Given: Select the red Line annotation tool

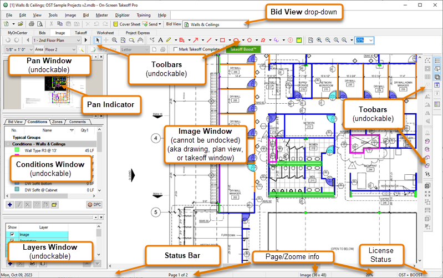Looking at the screenshot, I should point(209,40).
